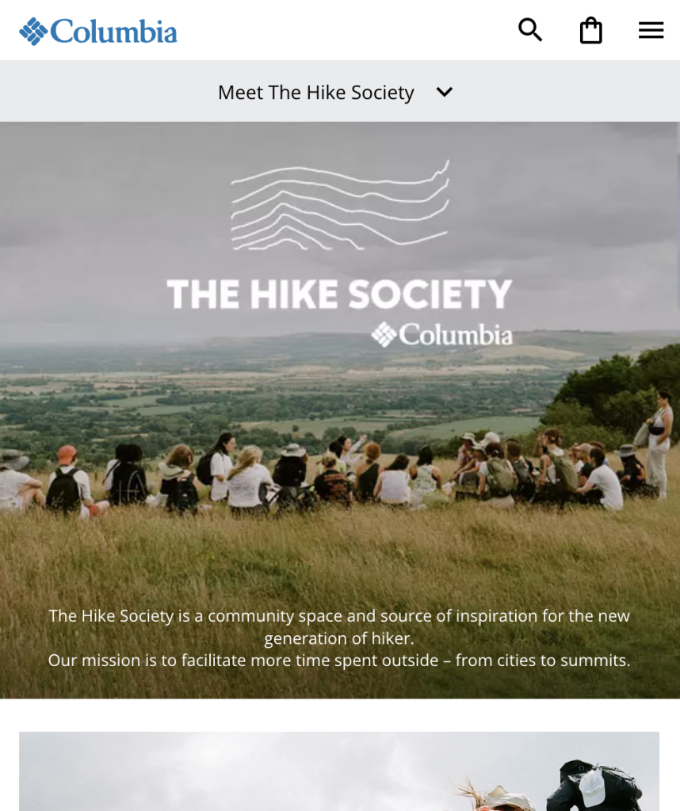Open the hamburger navigation menu
This screenshot has width=680, height=811.
(x=651, y=30)
